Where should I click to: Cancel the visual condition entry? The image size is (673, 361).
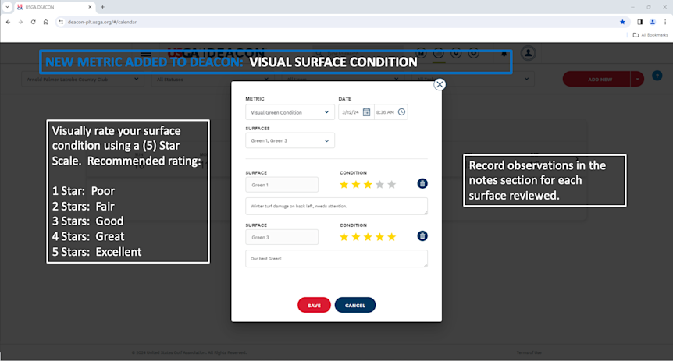point(355,306)
